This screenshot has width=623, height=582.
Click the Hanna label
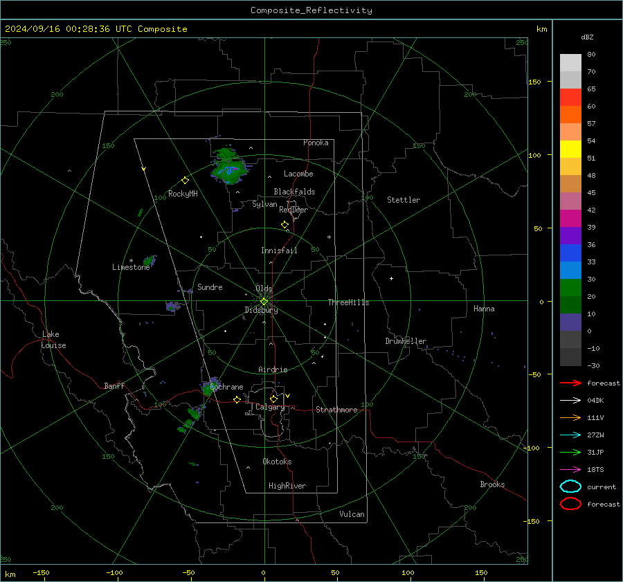click(x=484, y=309)
